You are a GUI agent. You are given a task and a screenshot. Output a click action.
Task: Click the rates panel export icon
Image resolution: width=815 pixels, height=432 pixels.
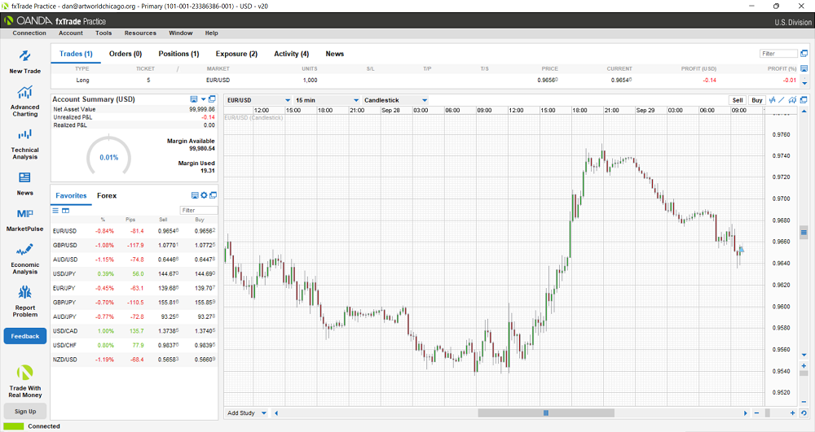click(195, 195)
